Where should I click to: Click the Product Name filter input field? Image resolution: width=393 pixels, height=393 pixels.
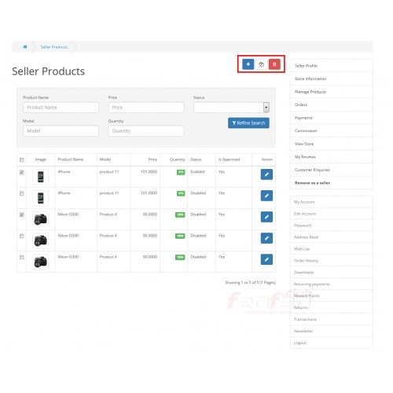click(61, 108)
